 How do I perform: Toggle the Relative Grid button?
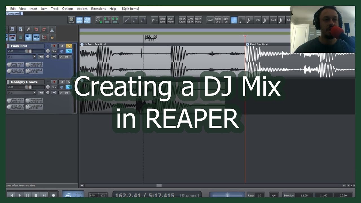(x=218, y=20)
